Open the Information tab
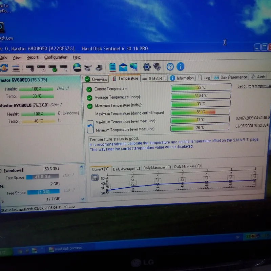This screenshot has width=271, height=271. click(182, 78)
